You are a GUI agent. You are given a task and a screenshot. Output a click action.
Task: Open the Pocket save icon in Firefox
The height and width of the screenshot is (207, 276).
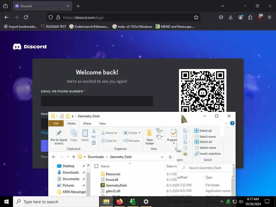tap(221, 17)
